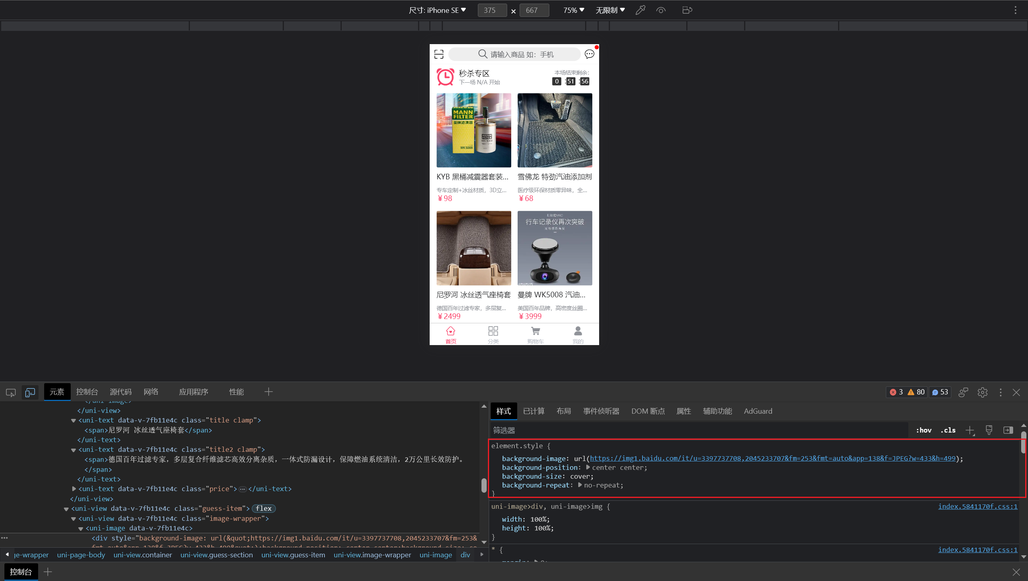Viewport: 1028px width, 581px height.
Task: Switch to the 网络 network tab
Action: (x=151, y=392)
